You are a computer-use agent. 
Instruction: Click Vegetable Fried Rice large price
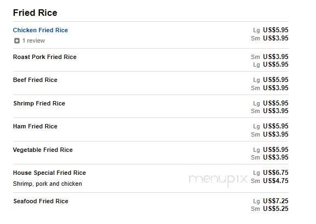[x=276, y=150]
